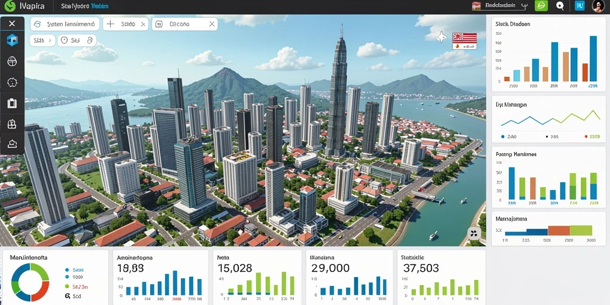Click the green square icon in header
The width and height of the screenshot is (610, 305).
click(x=541, y=5)
